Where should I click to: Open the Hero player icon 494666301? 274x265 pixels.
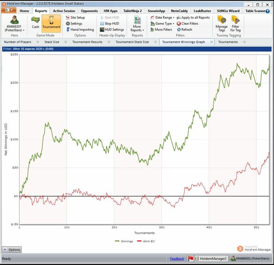tap(14, 23)
